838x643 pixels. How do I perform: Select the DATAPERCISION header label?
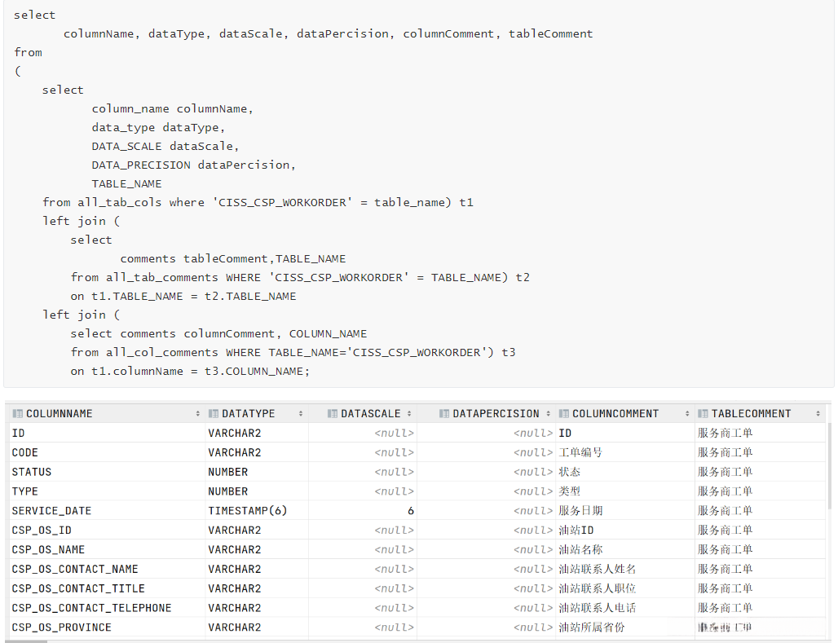[496, 414]
